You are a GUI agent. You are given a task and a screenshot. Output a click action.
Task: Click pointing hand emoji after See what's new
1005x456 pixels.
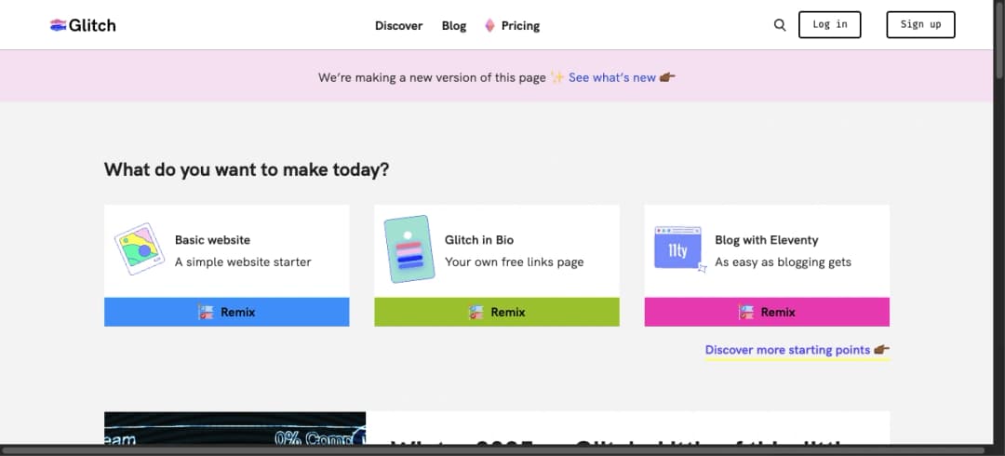pos(667,77)
